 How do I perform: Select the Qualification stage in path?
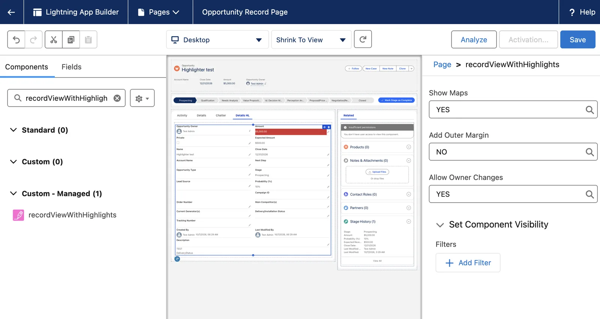click(x=207, y=101)
